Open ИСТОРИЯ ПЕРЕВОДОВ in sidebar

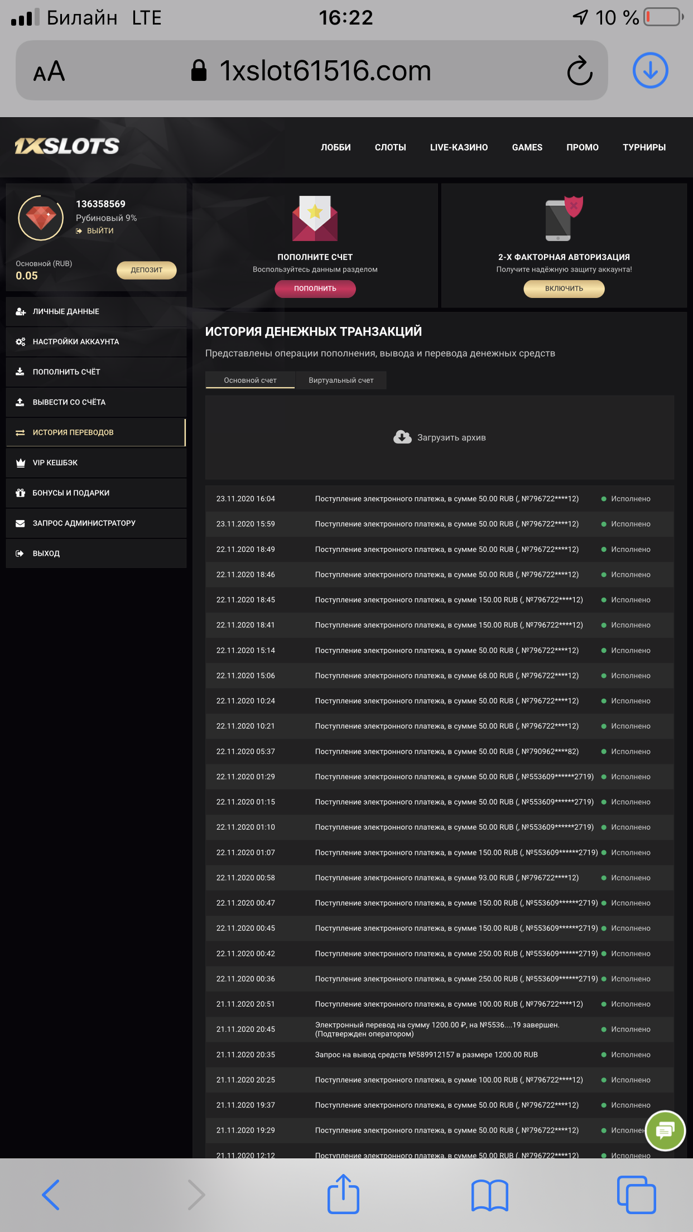click(x=96, y=432)
